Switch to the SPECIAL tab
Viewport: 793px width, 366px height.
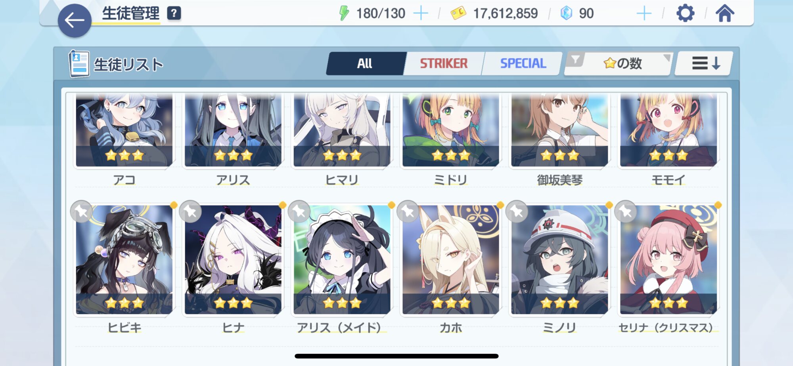pos(523,63)
